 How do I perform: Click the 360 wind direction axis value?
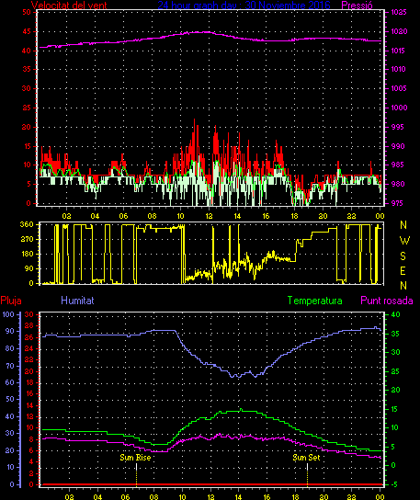point(27,224)
